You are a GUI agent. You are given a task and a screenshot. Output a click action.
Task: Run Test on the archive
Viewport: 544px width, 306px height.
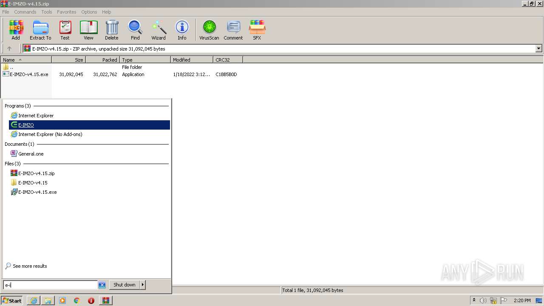point(65,30)
